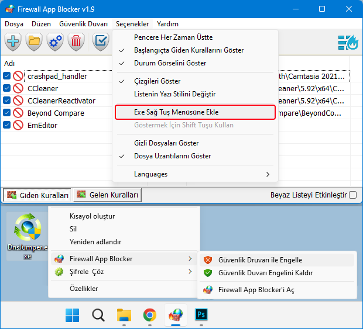Toggle Çizgileri Göster option
Image resolution: width=363 pixels, height=329 pixels.
pos(195,81)
